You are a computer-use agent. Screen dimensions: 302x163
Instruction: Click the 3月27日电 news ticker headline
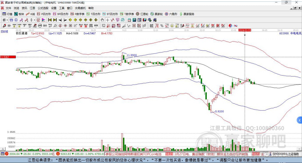[x=211, y=154]
